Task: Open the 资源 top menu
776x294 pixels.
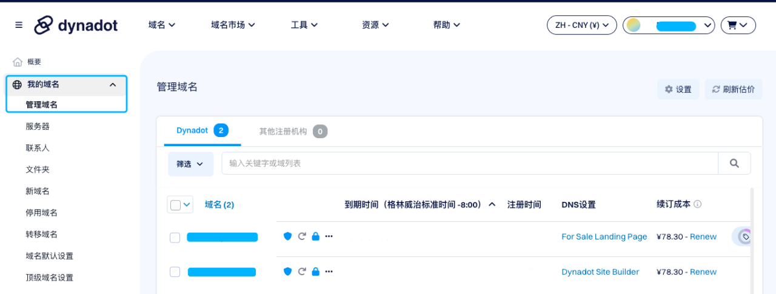Action: (x=375, y=25)
